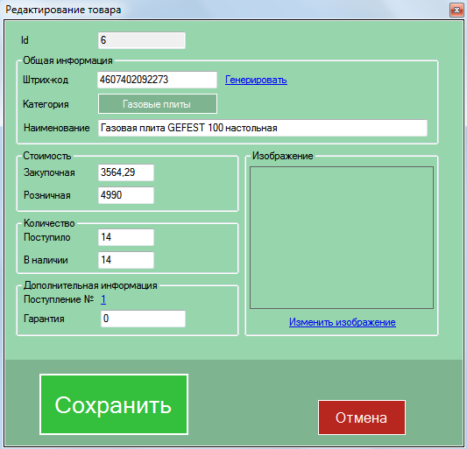Click the empty product image preview
The width and height of the screenshot is (467, 449).
point(342,237)
